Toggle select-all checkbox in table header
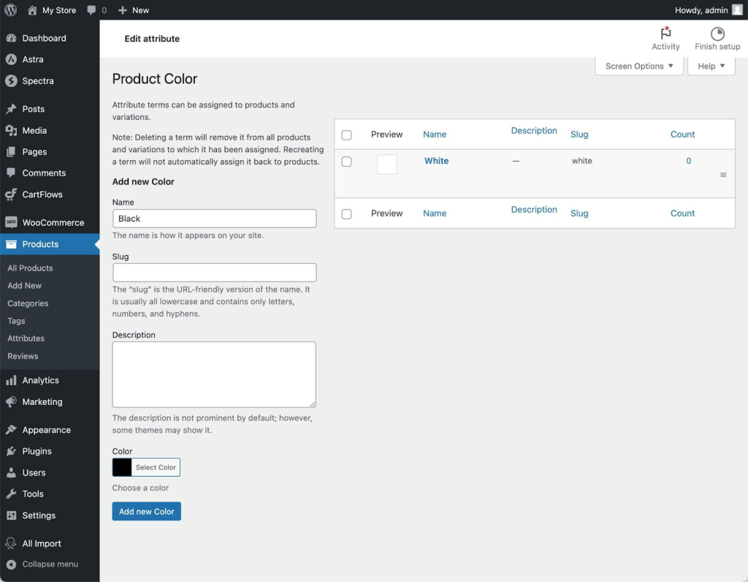 (347, 135)
